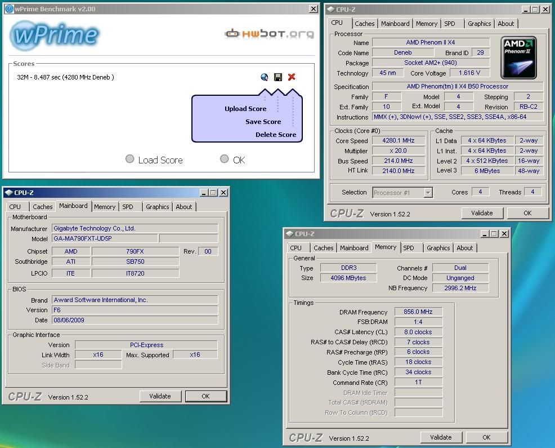
Task: Click the Socket AM2+ (940) package field
Action: pyautogui.click(x=431, y=63)
